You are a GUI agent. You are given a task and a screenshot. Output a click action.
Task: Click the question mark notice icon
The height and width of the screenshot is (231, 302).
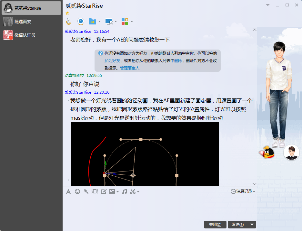point(101,53)
